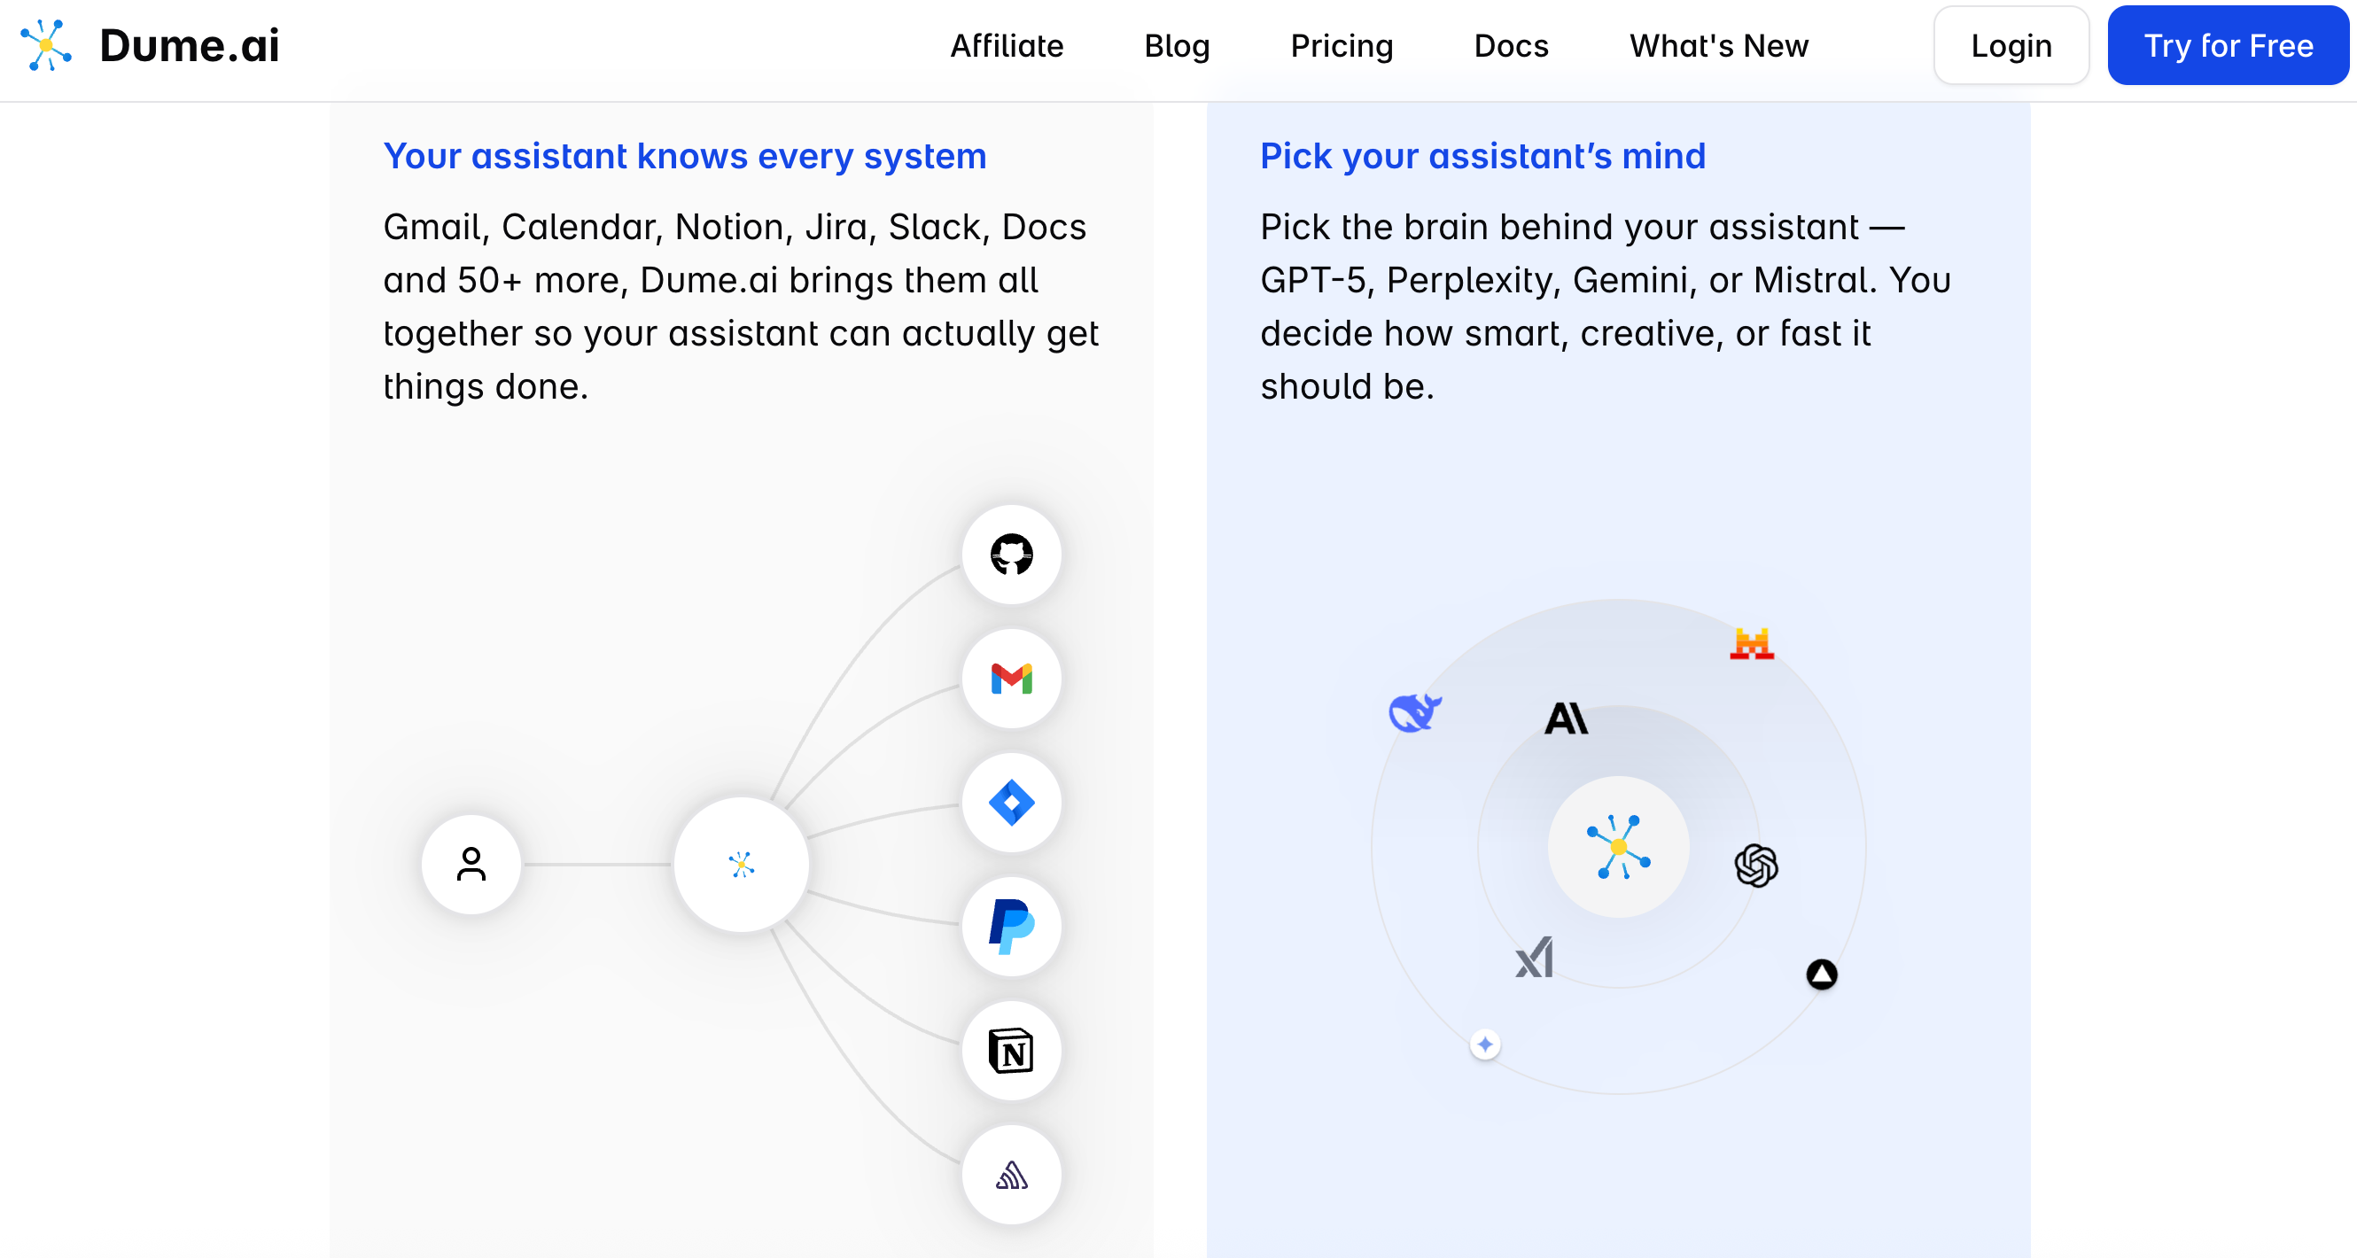Click the user profile circle icon

[471, 864]
